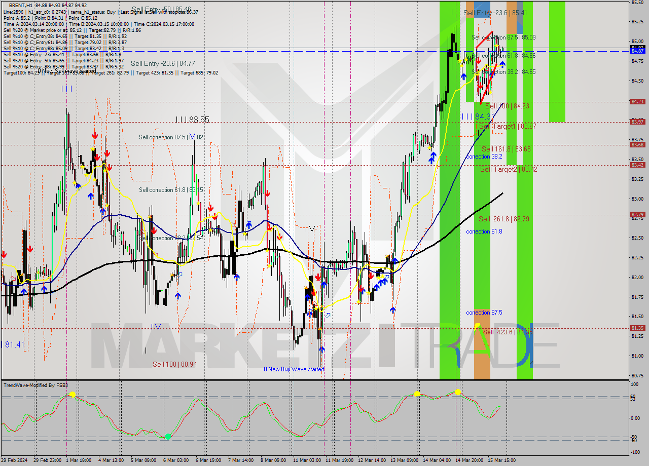Click 'Sell correction 87.5 | 83.82' label
649x466 pixels.
tap(171, 137)
